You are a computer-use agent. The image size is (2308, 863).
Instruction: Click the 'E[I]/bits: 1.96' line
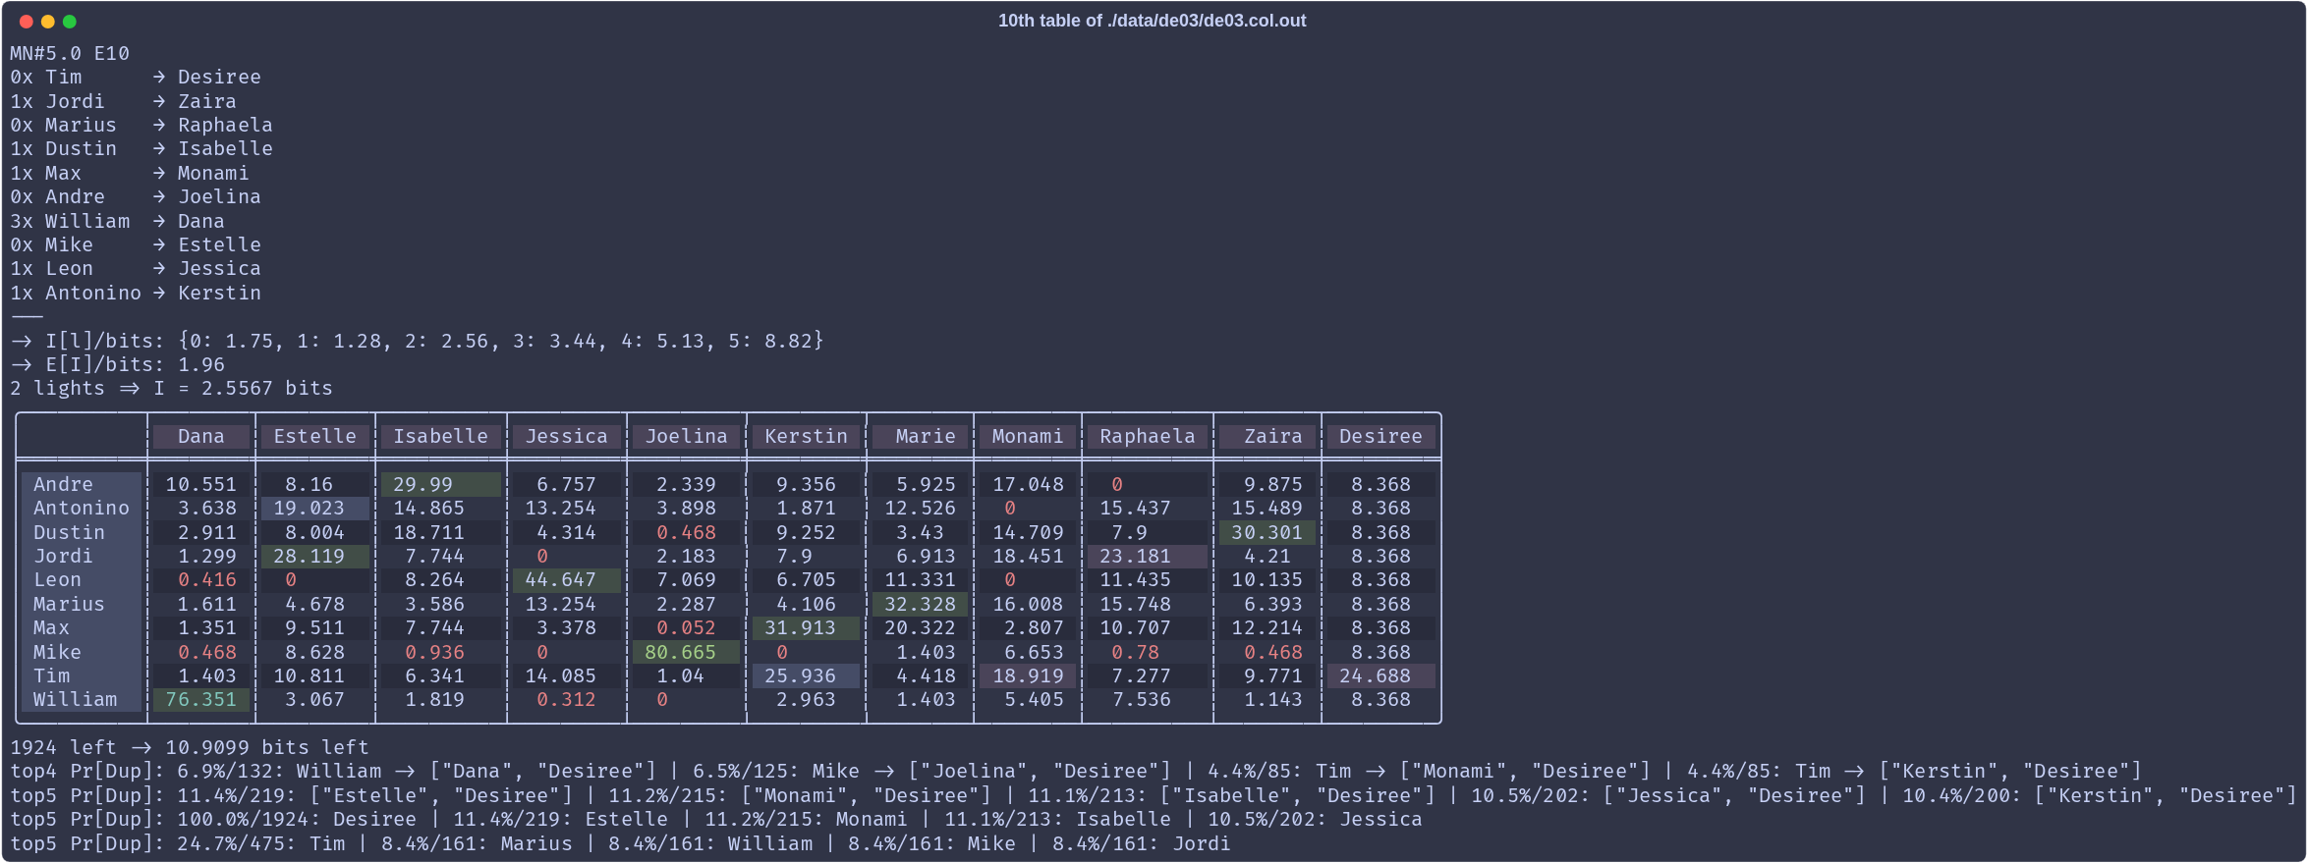tap(118, 364)
